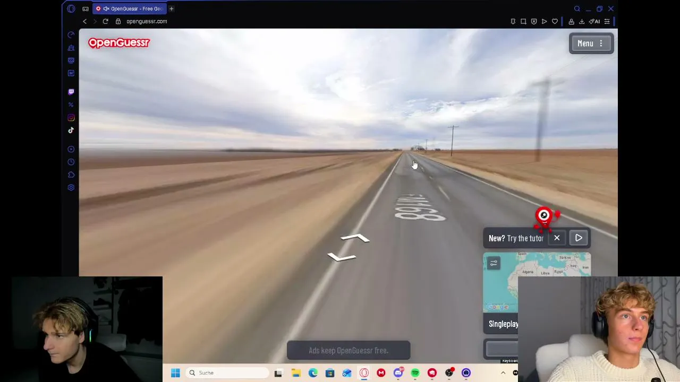
Task: Open the AI assistant button
Action: (594, 21)
